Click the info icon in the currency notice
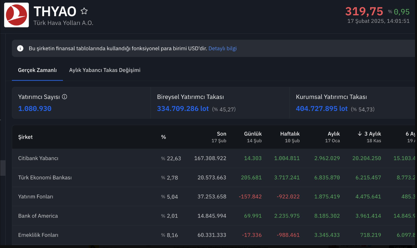This screenshot has height=248, width=417. (x=20, y=48)
